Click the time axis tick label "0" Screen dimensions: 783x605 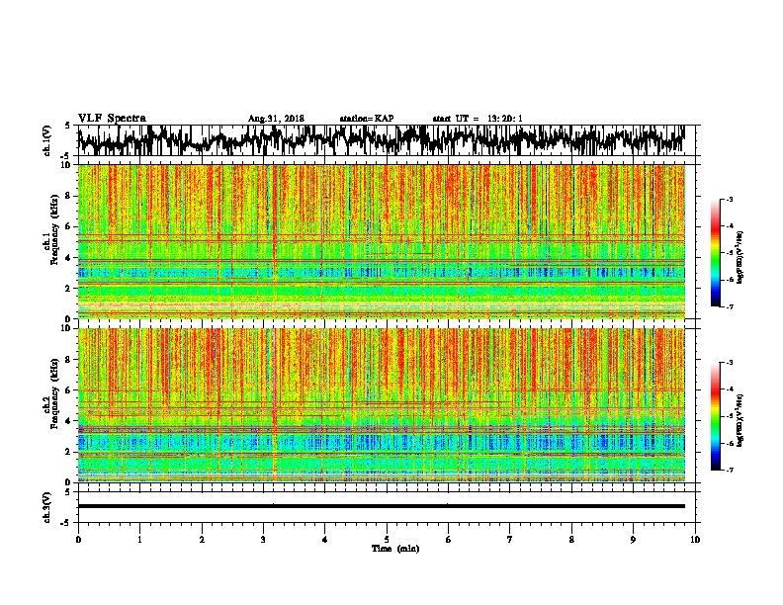click(78, 540)
